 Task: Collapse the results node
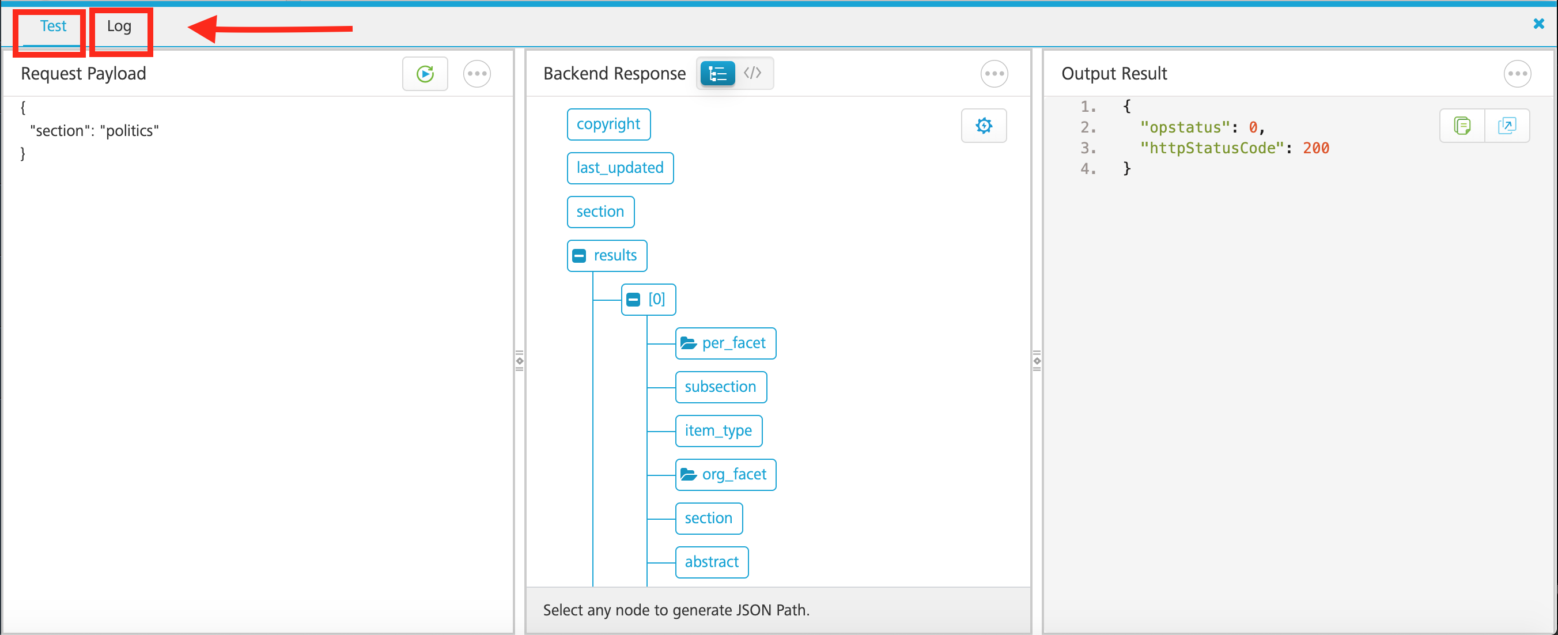click(x=579, y=255)
